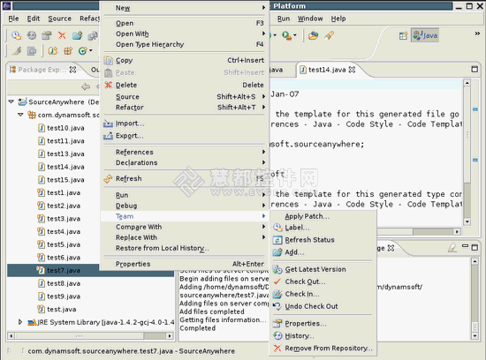
Task: Click the Refresh icon in context menu
Action: point(108,178)
